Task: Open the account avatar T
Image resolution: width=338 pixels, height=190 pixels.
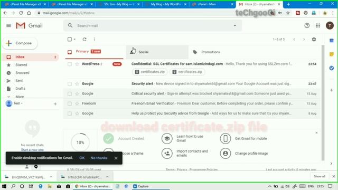Action: click(x=330, y=26)
